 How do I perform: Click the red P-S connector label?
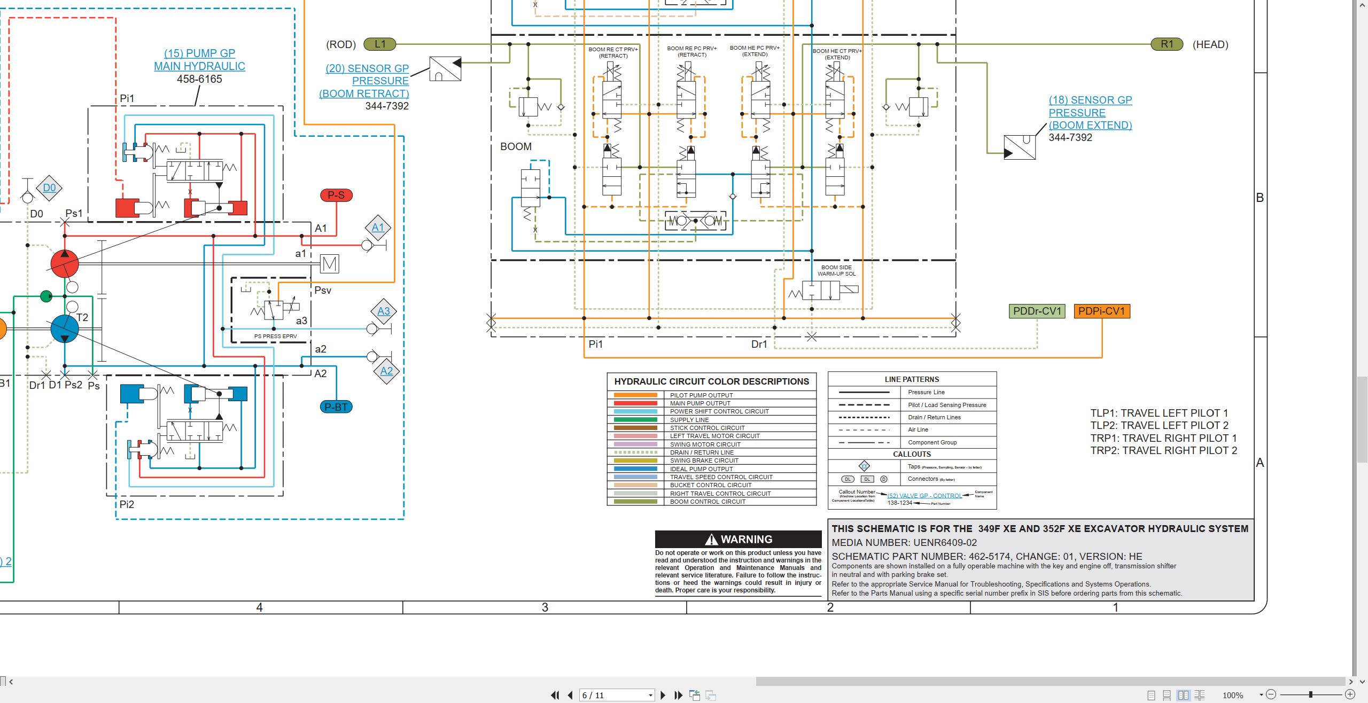click(336, 196)
